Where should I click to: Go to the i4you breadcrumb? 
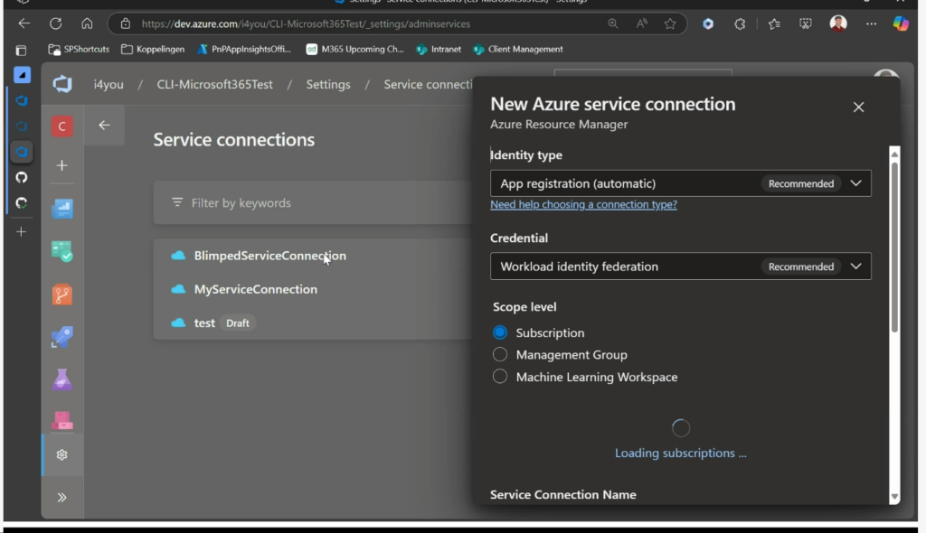(x=109, y=84)
